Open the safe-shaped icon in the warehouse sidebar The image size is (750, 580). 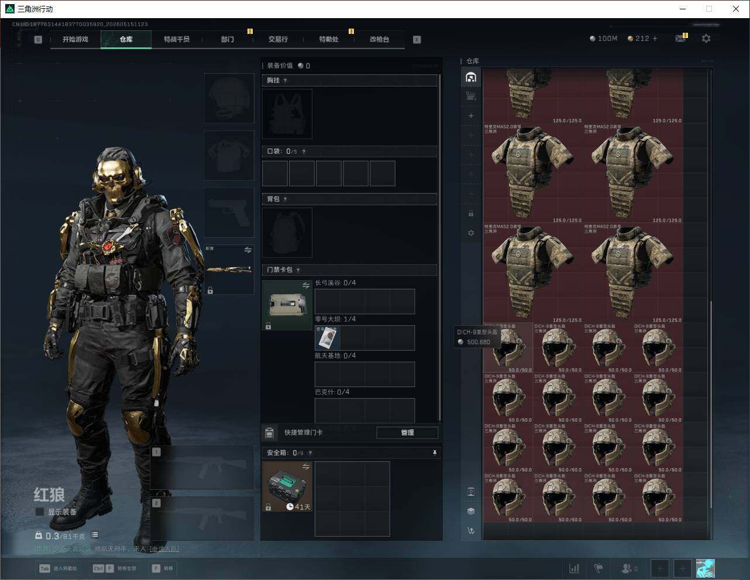471,492
